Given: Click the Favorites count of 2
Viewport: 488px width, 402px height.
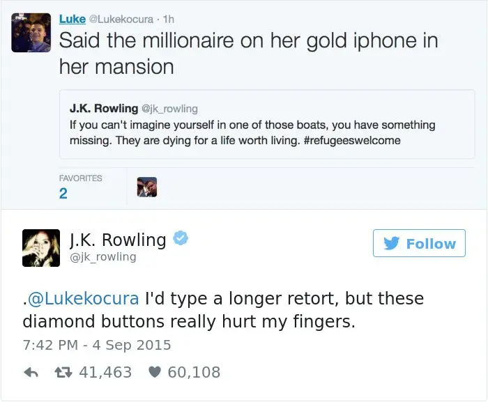Looking at the screenshot, I should tap(63, 193).
